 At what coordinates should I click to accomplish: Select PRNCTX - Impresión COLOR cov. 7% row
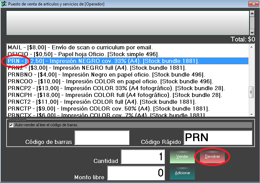128,114
